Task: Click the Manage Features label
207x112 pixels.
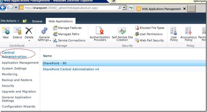Action: [70, 28]
